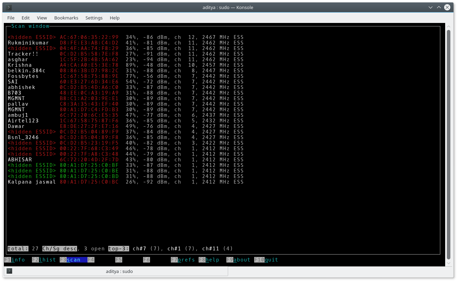
Task: Click the F1 info key label
Action: (x=15, y=260)
